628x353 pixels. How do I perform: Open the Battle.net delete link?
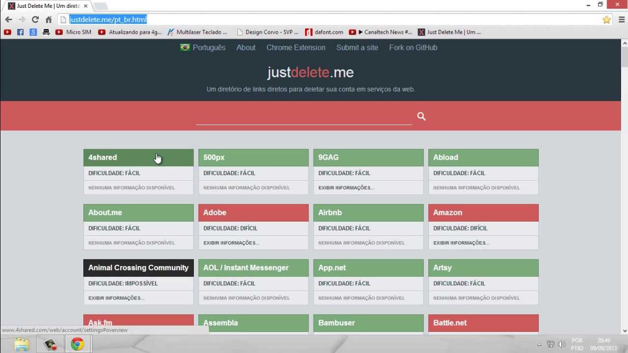[x=483, y=323]
